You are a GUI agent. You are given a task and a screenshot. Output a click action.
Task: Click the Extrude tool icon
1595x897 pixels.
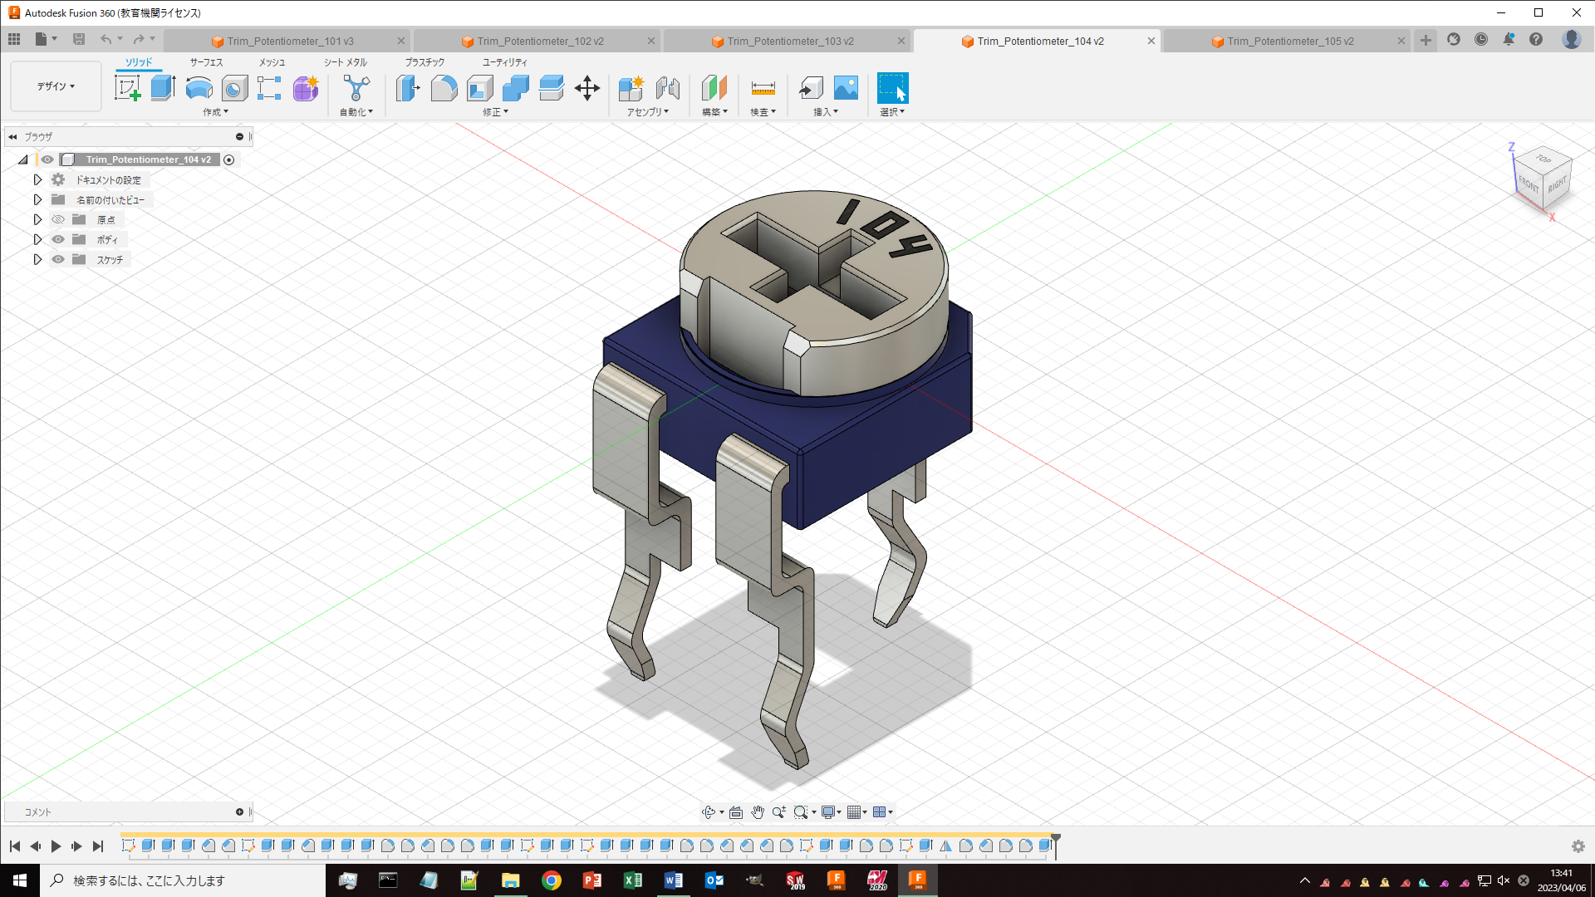pyautogui.click(x=163, y=88)
